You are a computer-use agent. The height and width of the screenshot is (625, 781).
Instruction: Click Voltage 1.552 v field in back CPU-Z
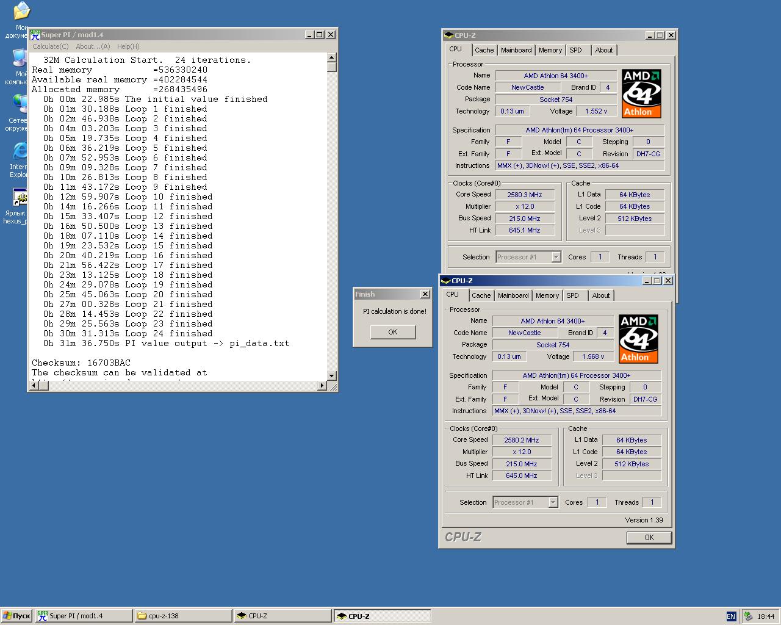(x=596, y=111)
